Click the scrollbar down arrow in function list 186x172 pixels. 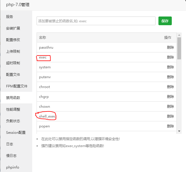pyautogui.click(x=179, y=131)
